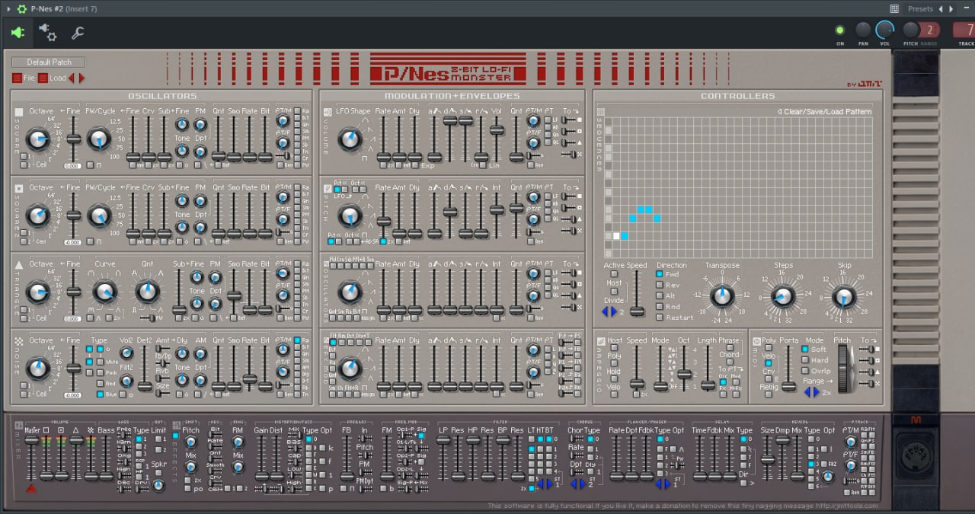Click the red File menu icon
Viewport: 975px width, 514px height.
coord(17,78)
